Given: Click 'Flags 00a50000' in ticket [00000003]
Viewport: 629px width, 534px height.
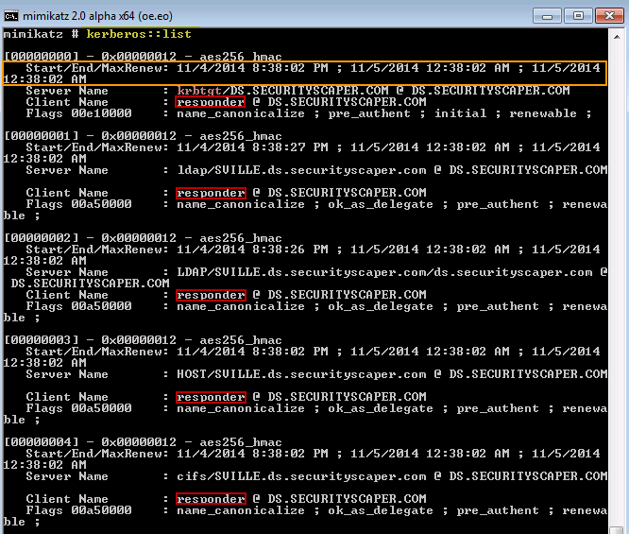Looking at the screenshot, I should tap(78, 408).
